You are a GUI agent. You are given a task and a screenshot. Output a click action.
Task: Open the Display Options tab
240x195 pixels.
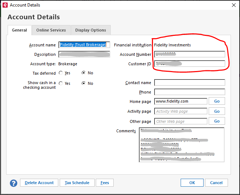pos(91,30)
